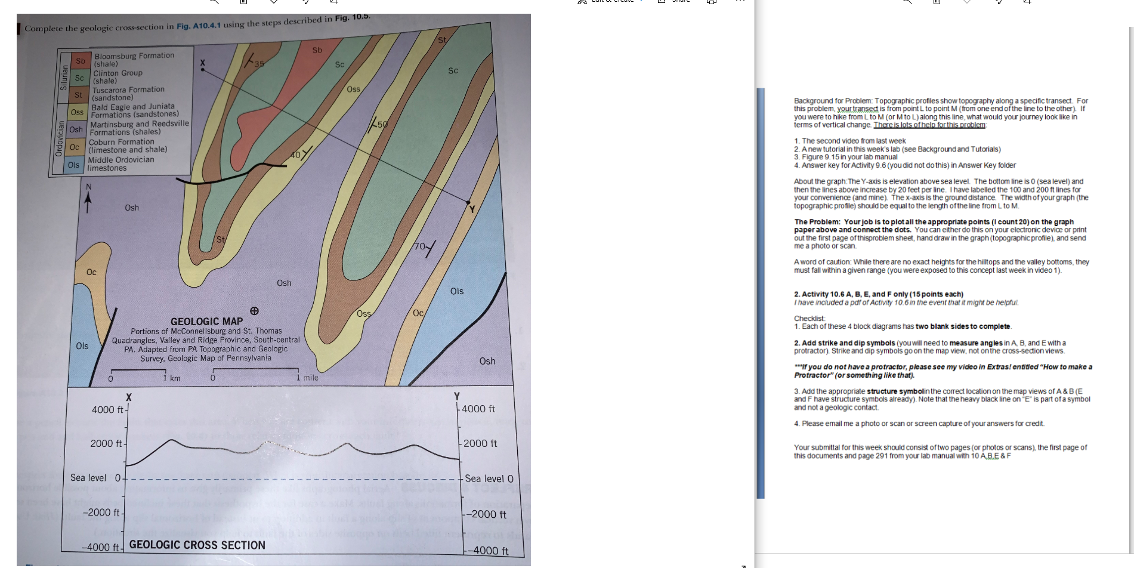Rotate the lab instructions page
The image size is (1134, 568).
[999, 2]
